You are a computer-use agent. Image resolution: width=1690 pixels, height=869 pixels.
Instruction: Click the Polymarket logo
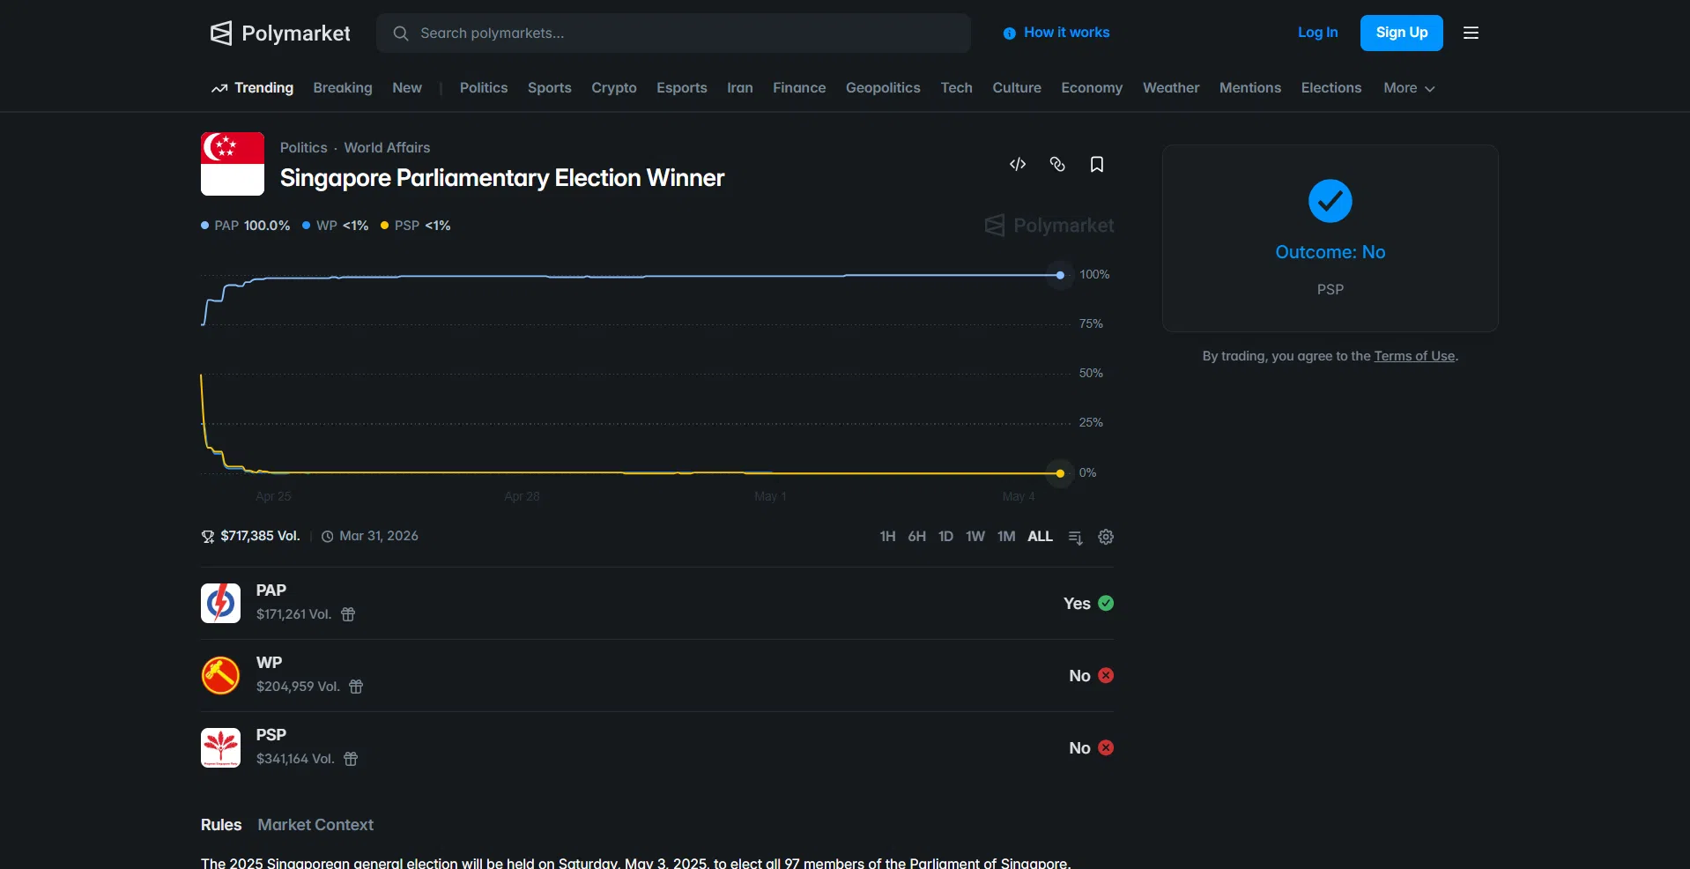click(279, 33)
